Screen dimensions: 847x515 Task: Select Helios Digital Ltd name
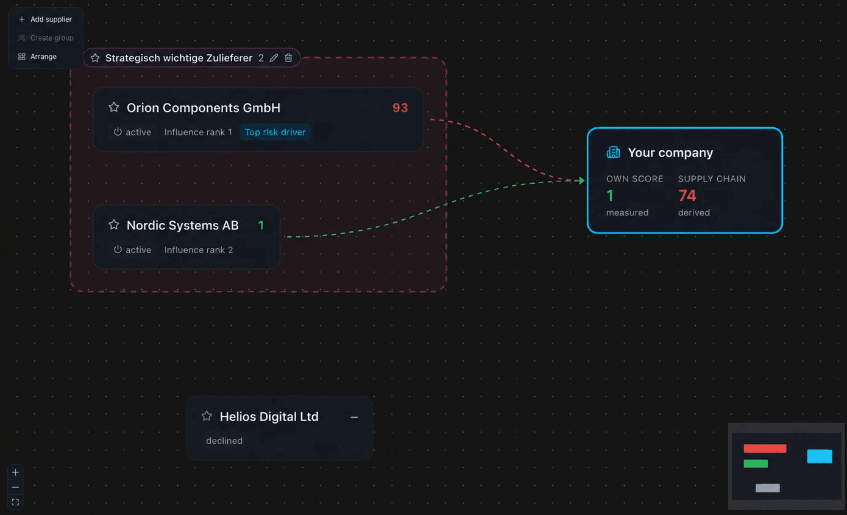(269, 416)
